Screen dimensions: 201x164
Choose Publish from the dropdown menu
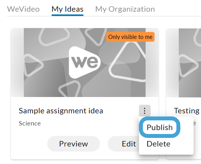(160, 127)
